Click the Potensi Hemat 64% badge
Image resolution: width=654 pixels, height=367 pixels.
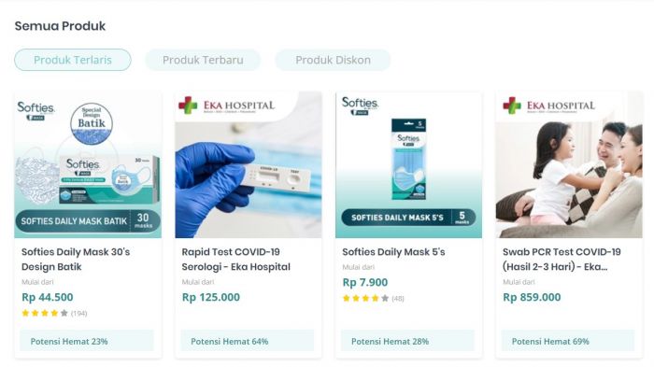[248, 341]
